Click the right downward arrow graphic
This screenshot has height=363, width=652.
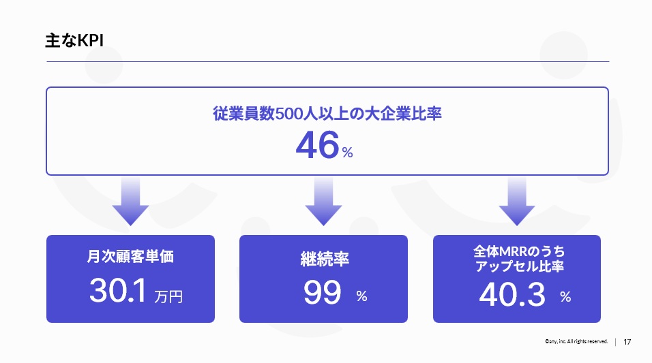[x=517, y=202]
